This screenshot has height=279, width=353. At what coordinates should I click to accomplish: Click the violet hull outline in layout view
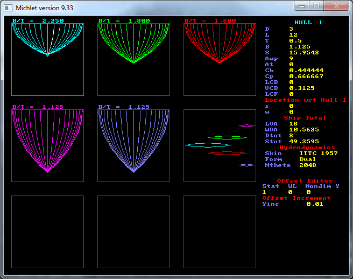[247, 165]
